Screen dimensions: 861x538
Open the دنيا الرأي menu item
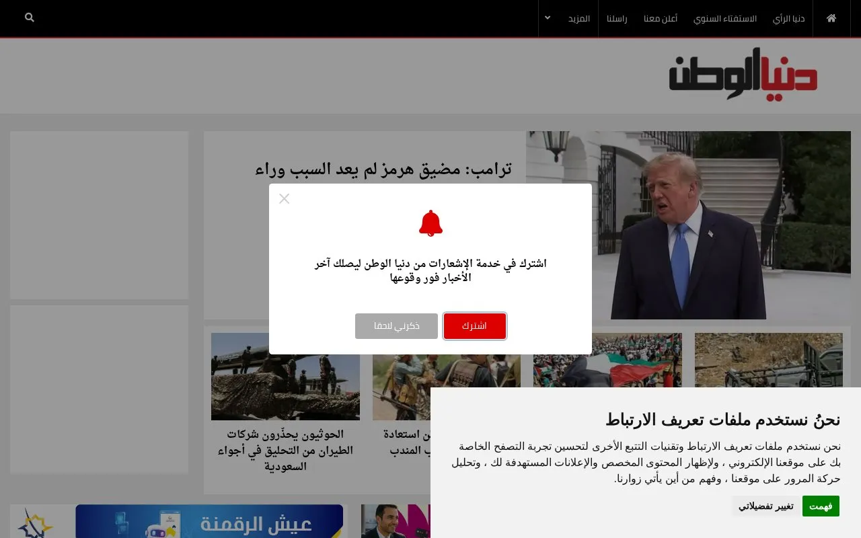coord(789,18)
